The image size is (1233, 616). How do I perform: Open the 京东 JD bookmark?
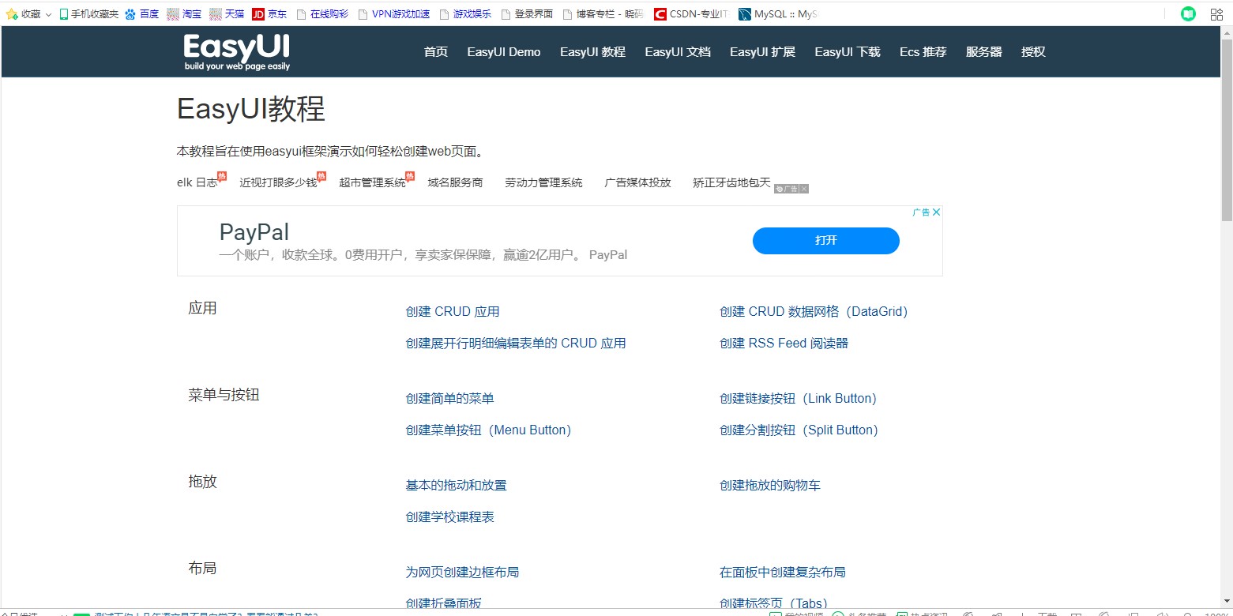tap(269, 13)
